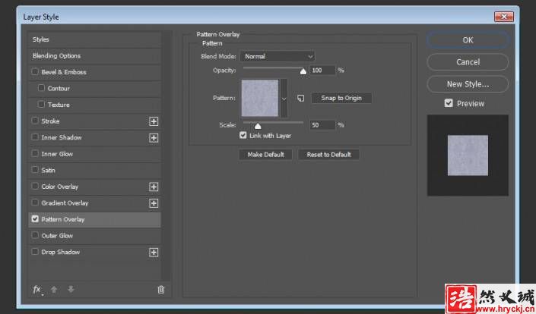This screenshot has width=536, height=314.
Task: Click the pattern swatch thumbnail
Action: coord(260,98)
